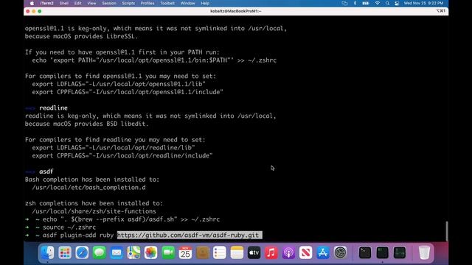The width and height of the screenshot is (472, 265).
Task: Open the Wi-Fi status menu
Action: coord(377,3)
